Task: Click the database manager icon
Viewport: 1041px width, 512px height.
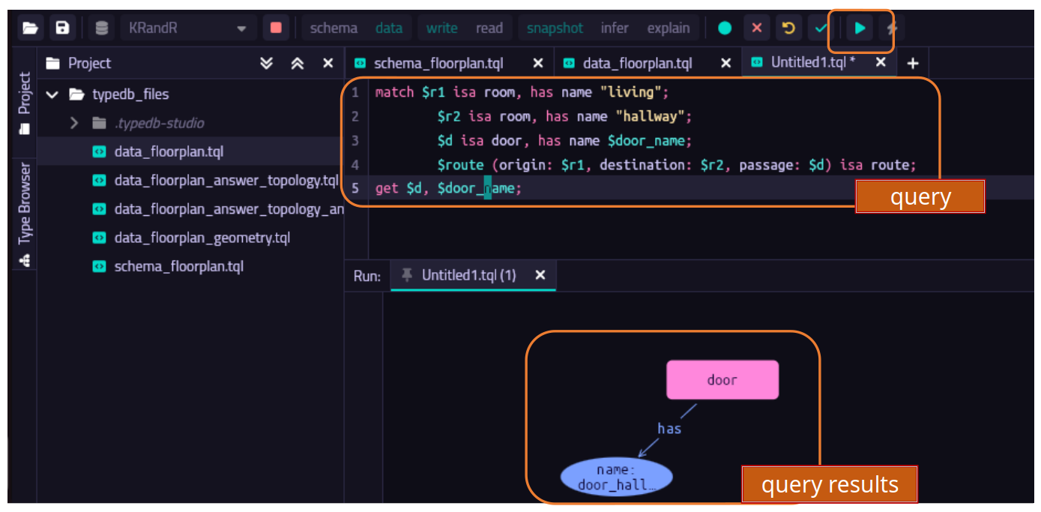Action: pos(102,28)
